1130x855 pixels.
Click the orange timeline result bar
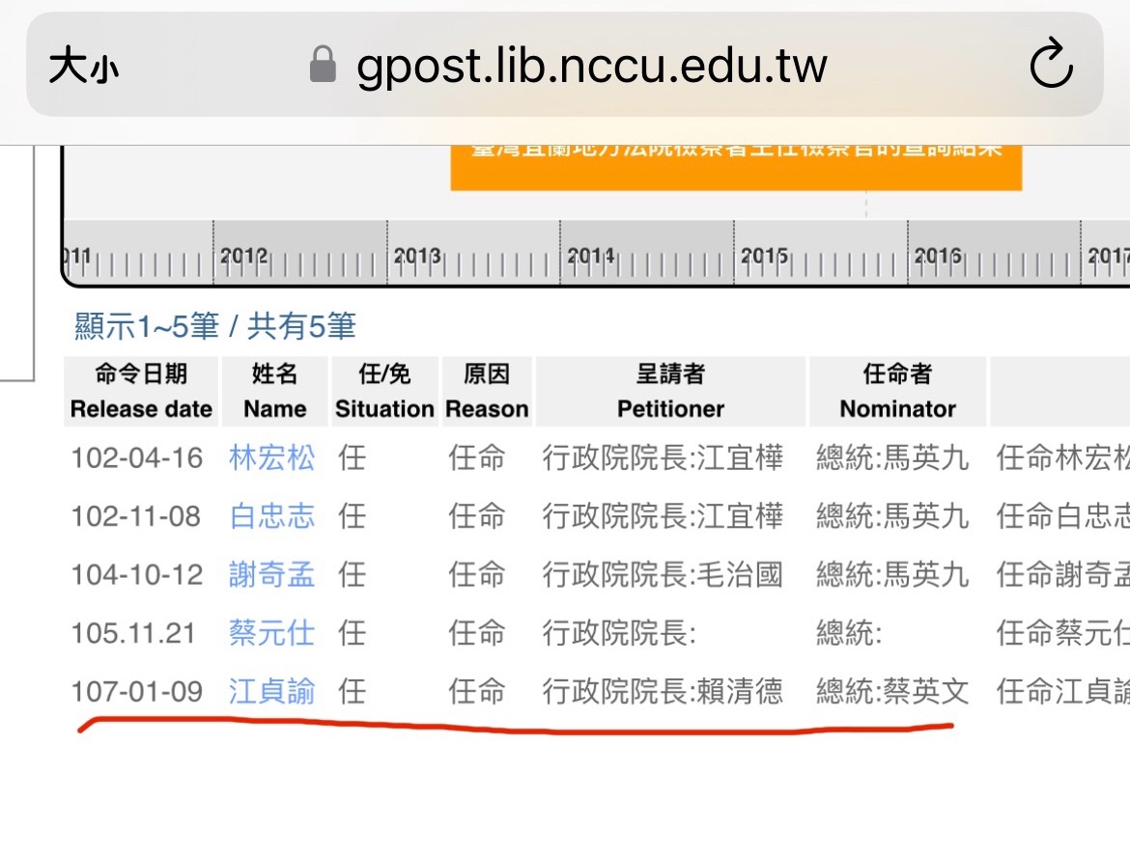(735, 164)
